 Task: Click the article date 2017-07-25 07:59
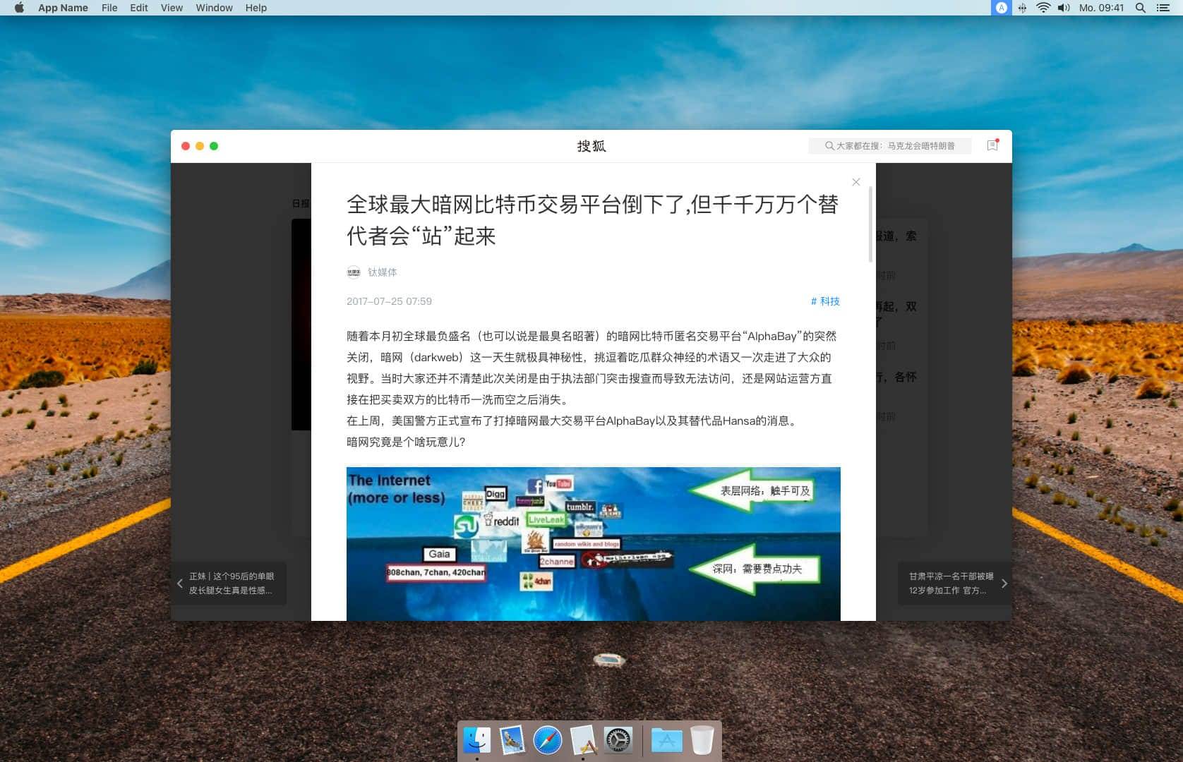[389, 301]
